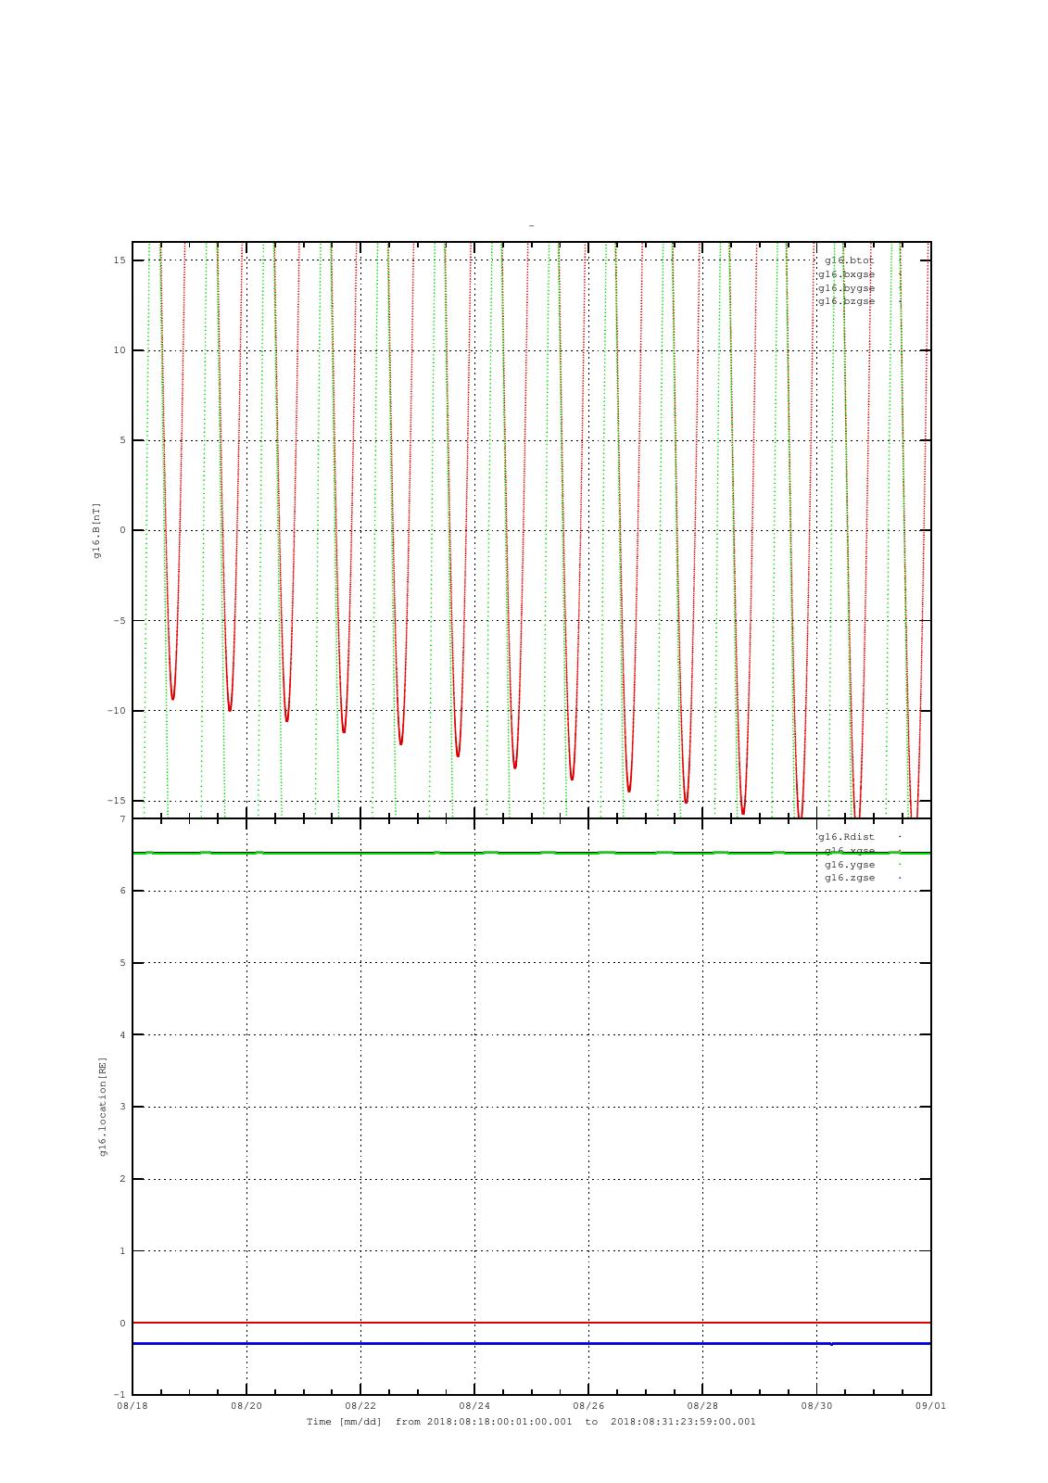This screenshot has height=1483, width=1048.
Task: Select the 15 tick on the top plot
Action: coord(120,260)
